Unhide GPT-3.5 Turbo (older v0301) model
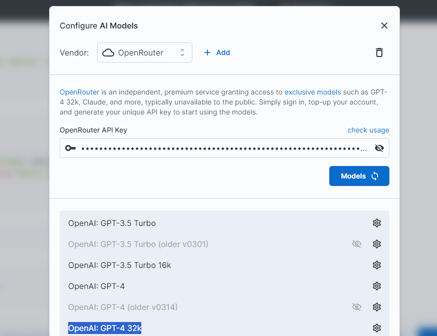This screenshot has width=437, height=336. coord(357,244)
